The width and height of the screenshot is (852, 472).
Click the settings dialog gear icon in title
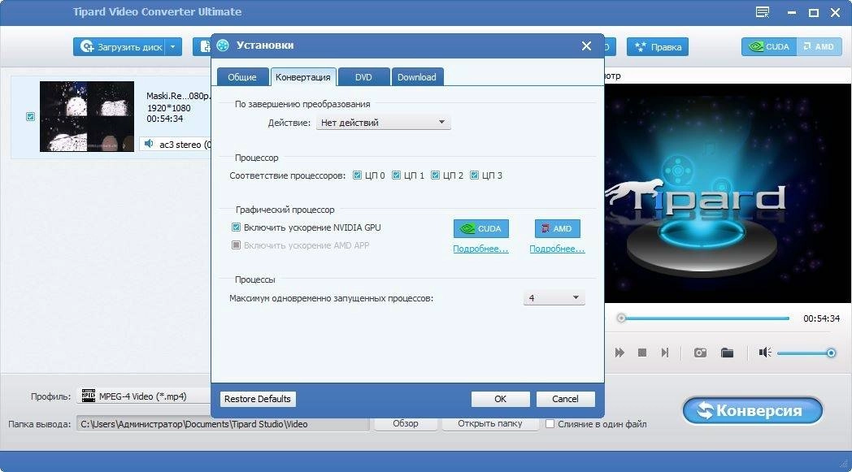[223, 45]
